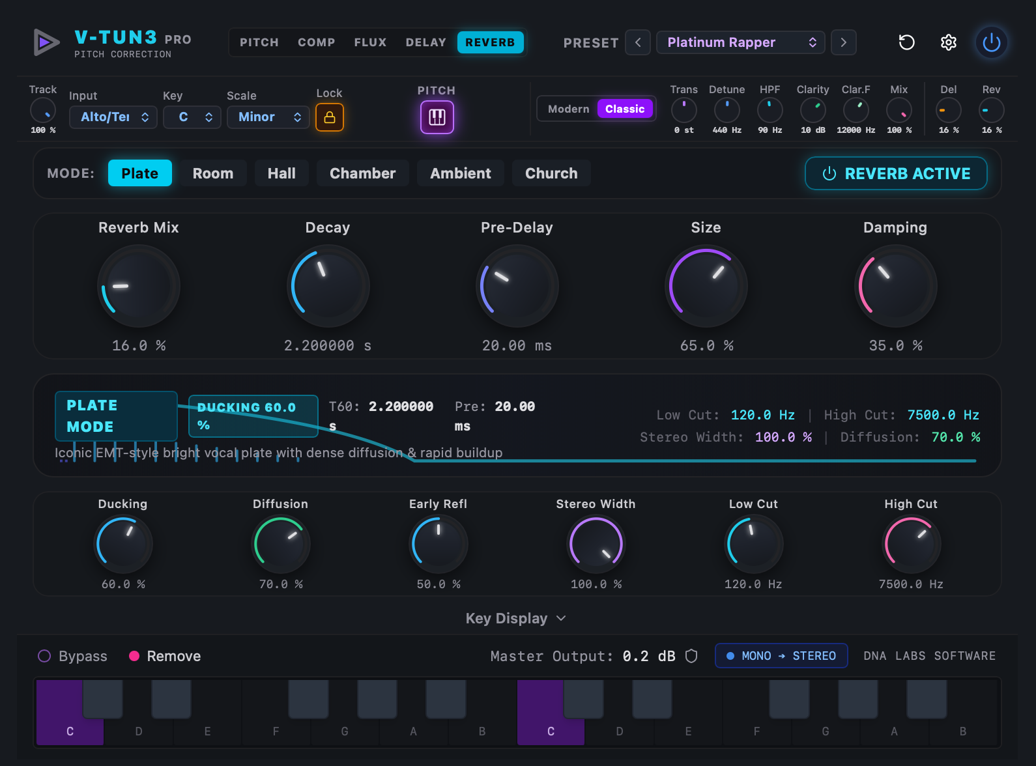Click the Decay knob

(328, 286)
